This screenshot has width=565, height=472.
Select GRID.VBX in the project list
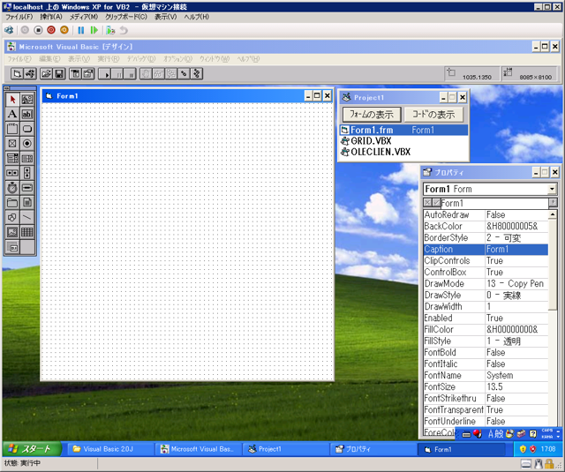(403, 141)
